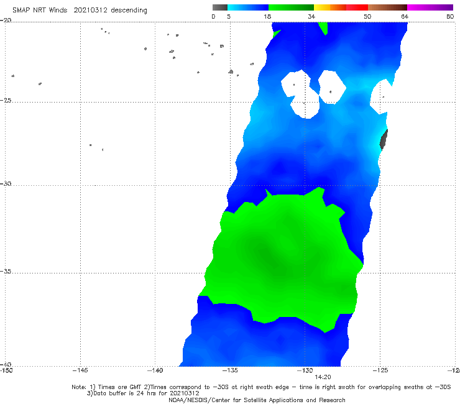Screen dimensions: 460x404
Task: Click the red colorbar segment near 50
Action: coord(357,7)
